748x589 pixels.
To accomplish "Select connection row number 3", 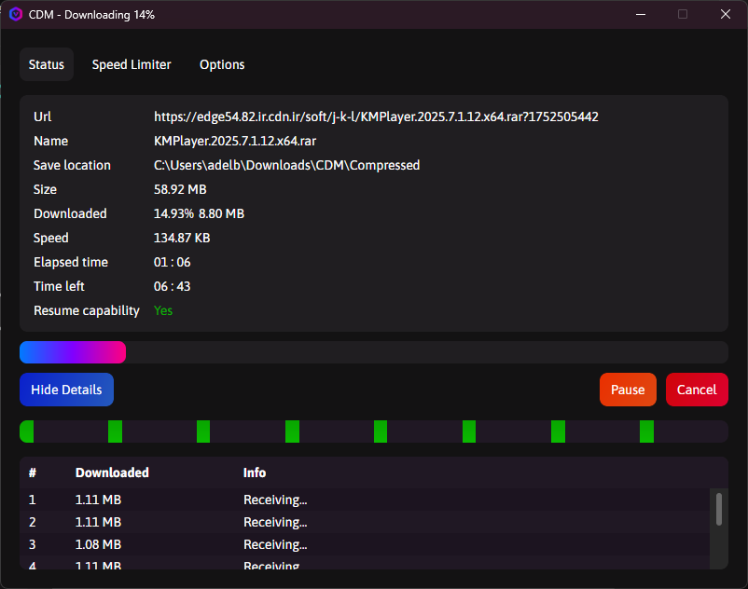I will (364, 544).
